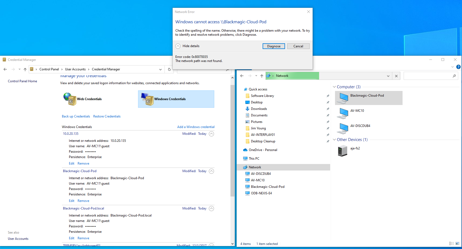Collapse the Computer (3) group
The image size is (462, 249).
334,87
